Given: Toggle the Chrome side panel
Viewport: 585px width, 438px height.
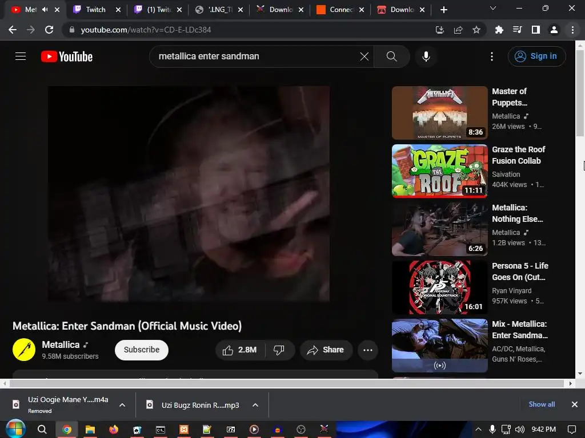Looking at the screenshot, I should [536, 30].
